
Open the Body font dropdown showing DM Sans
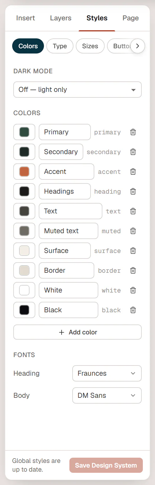107,395
